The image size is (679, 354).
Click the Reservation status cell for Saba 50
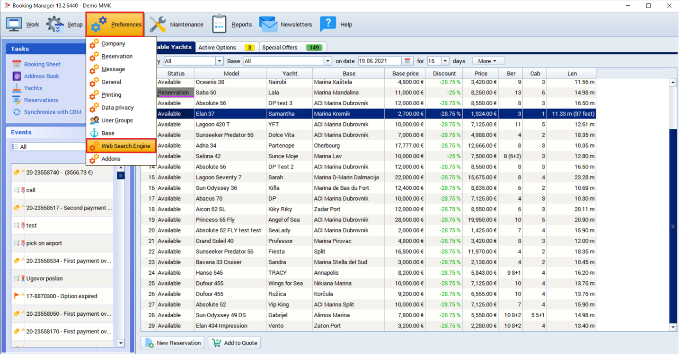click(175, 93)
